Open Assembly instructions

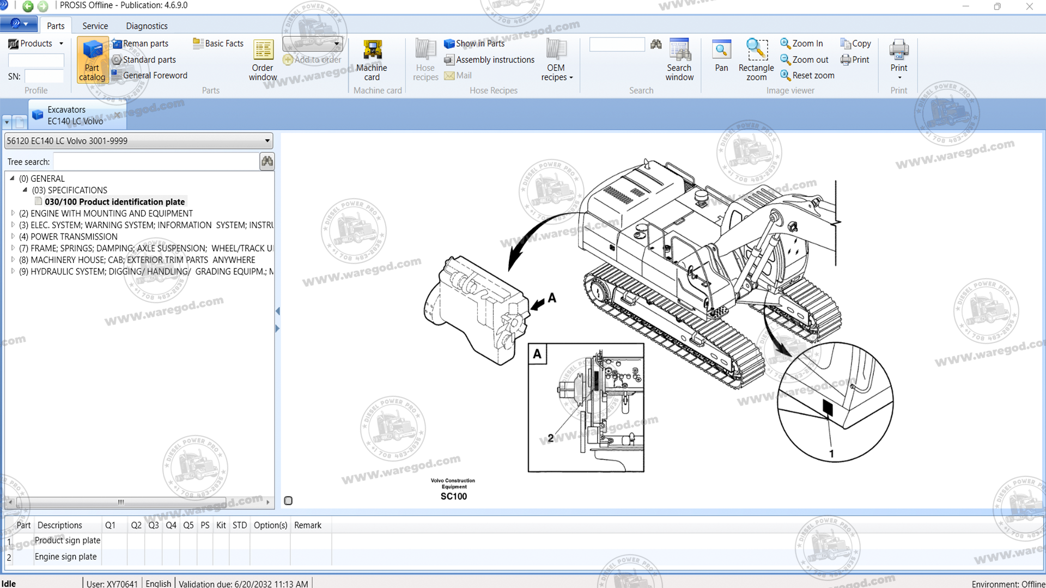489,59
